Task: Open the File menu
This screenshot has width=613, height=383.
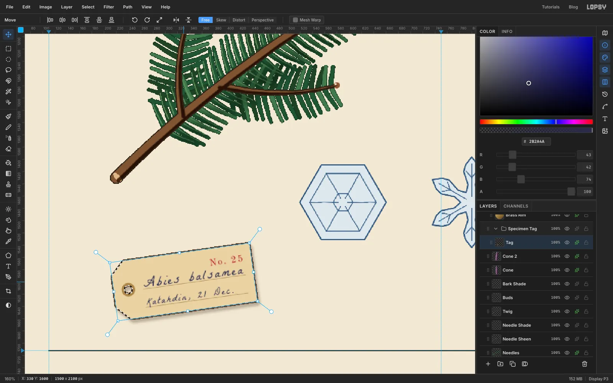Action: [x=10, y=7]
